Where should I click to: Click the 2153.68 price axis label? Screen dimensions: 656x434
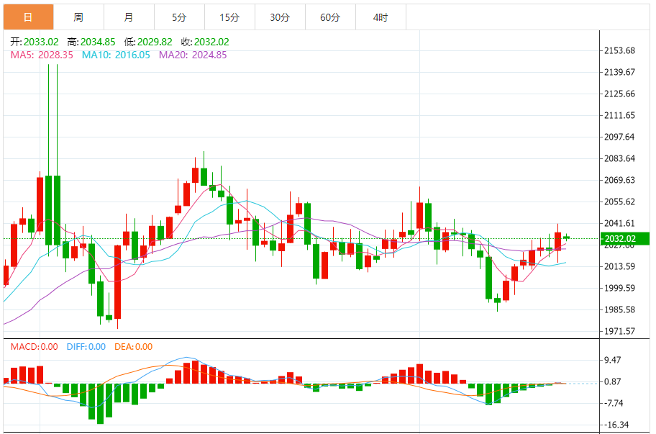(619, 50)
